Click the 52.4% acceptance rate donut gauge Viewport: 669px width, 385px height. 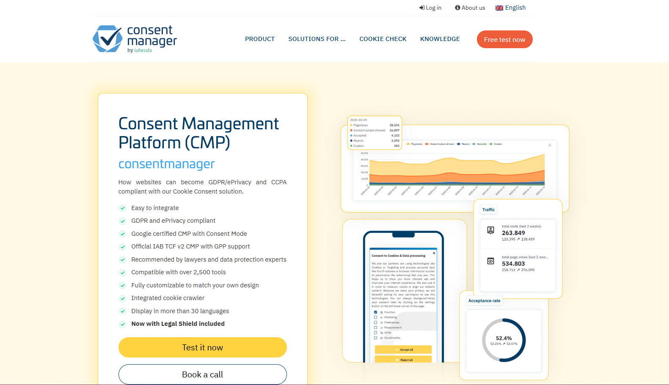504,340
